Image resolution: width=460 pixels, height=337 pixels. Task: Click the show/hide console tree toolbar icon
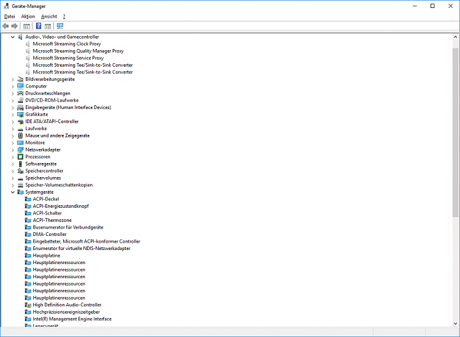27,26
